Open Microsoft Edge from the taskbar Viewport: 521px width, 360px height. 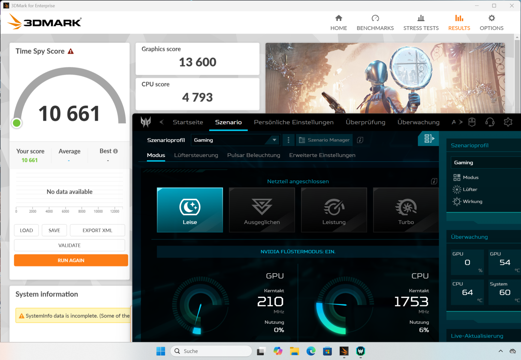(x=311, y=351)
